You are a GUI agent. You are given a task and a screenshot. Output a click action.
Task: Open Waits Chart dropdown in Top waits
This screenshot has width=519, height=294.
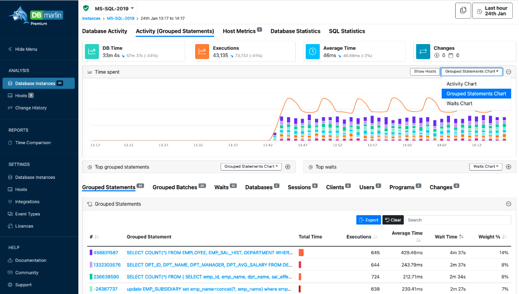pos(486,166)
